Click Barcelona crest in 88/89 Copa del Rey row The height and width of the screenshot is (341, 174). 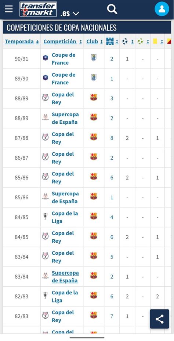[94, 97]
